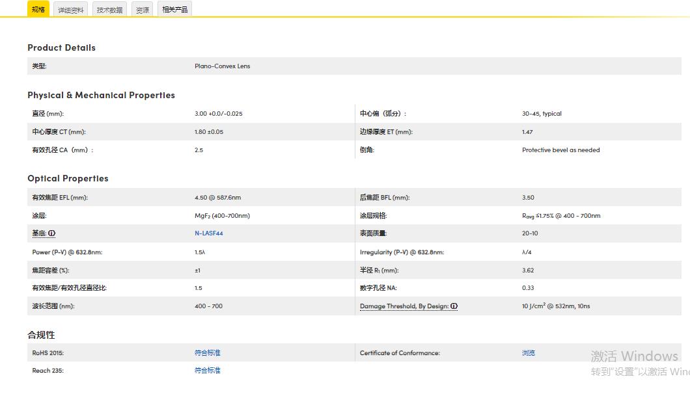The image size is (690, 396).
Task: Switch to the 详细资料 tab
Action: [x=71, y=10]
